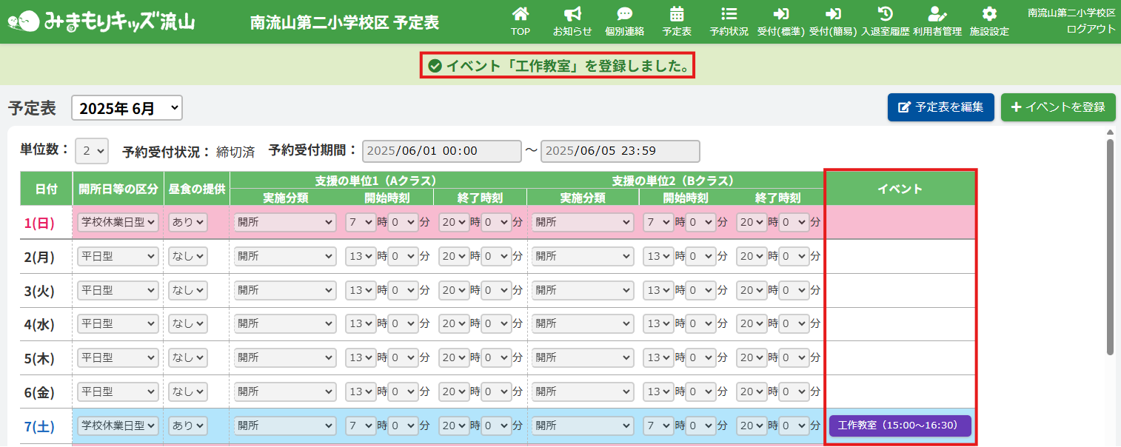Viewport: 1121px width, 447px height.
Task: Open the 単位数 dropdown
Action: tap(92, 151)
